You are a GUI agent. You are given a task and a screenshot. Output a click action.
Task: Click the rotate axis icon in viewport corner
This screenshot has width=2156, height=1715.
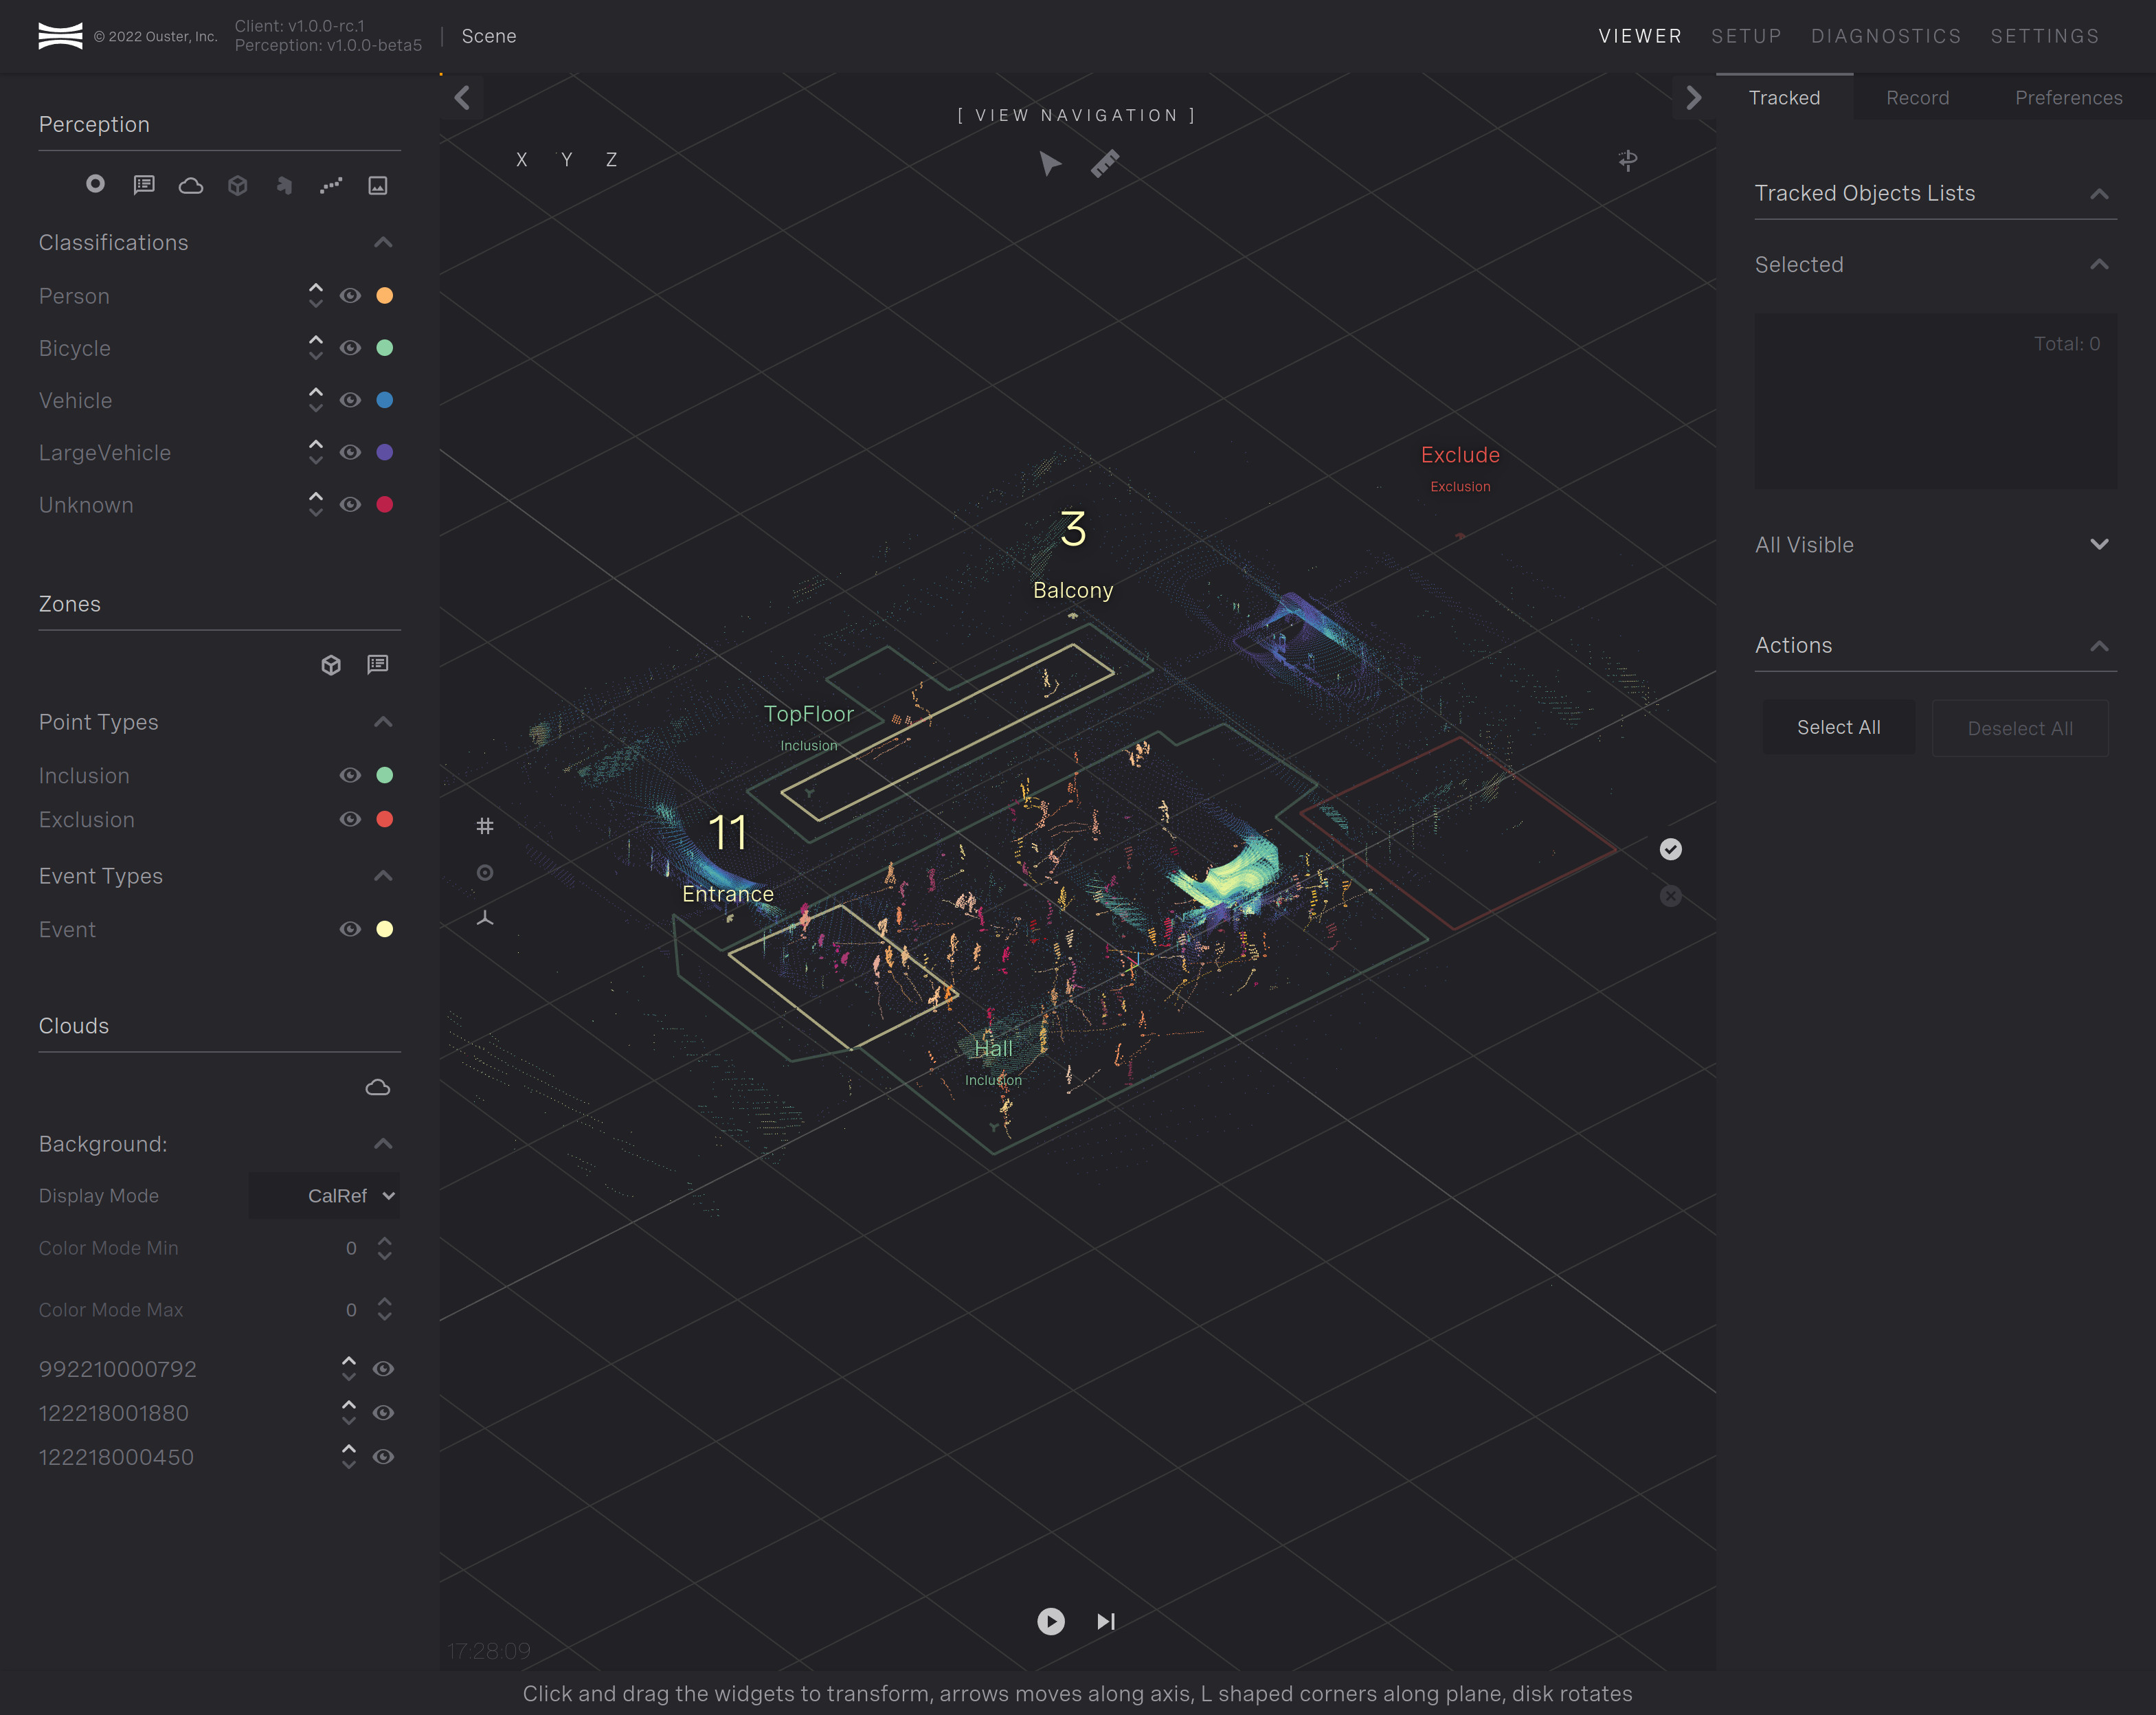click(x=1628, y=160)
